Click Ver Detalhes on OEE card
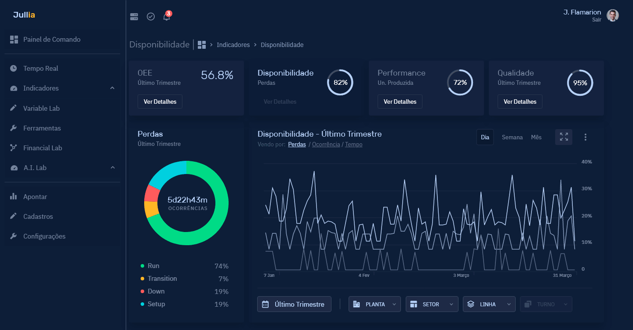Viewport: 633px width, 330px height. tap(160, 102)
